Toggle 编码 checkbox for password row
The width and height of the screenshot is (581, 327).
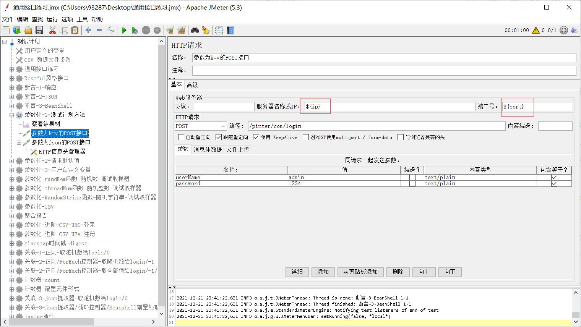click(x=412, y=183)
